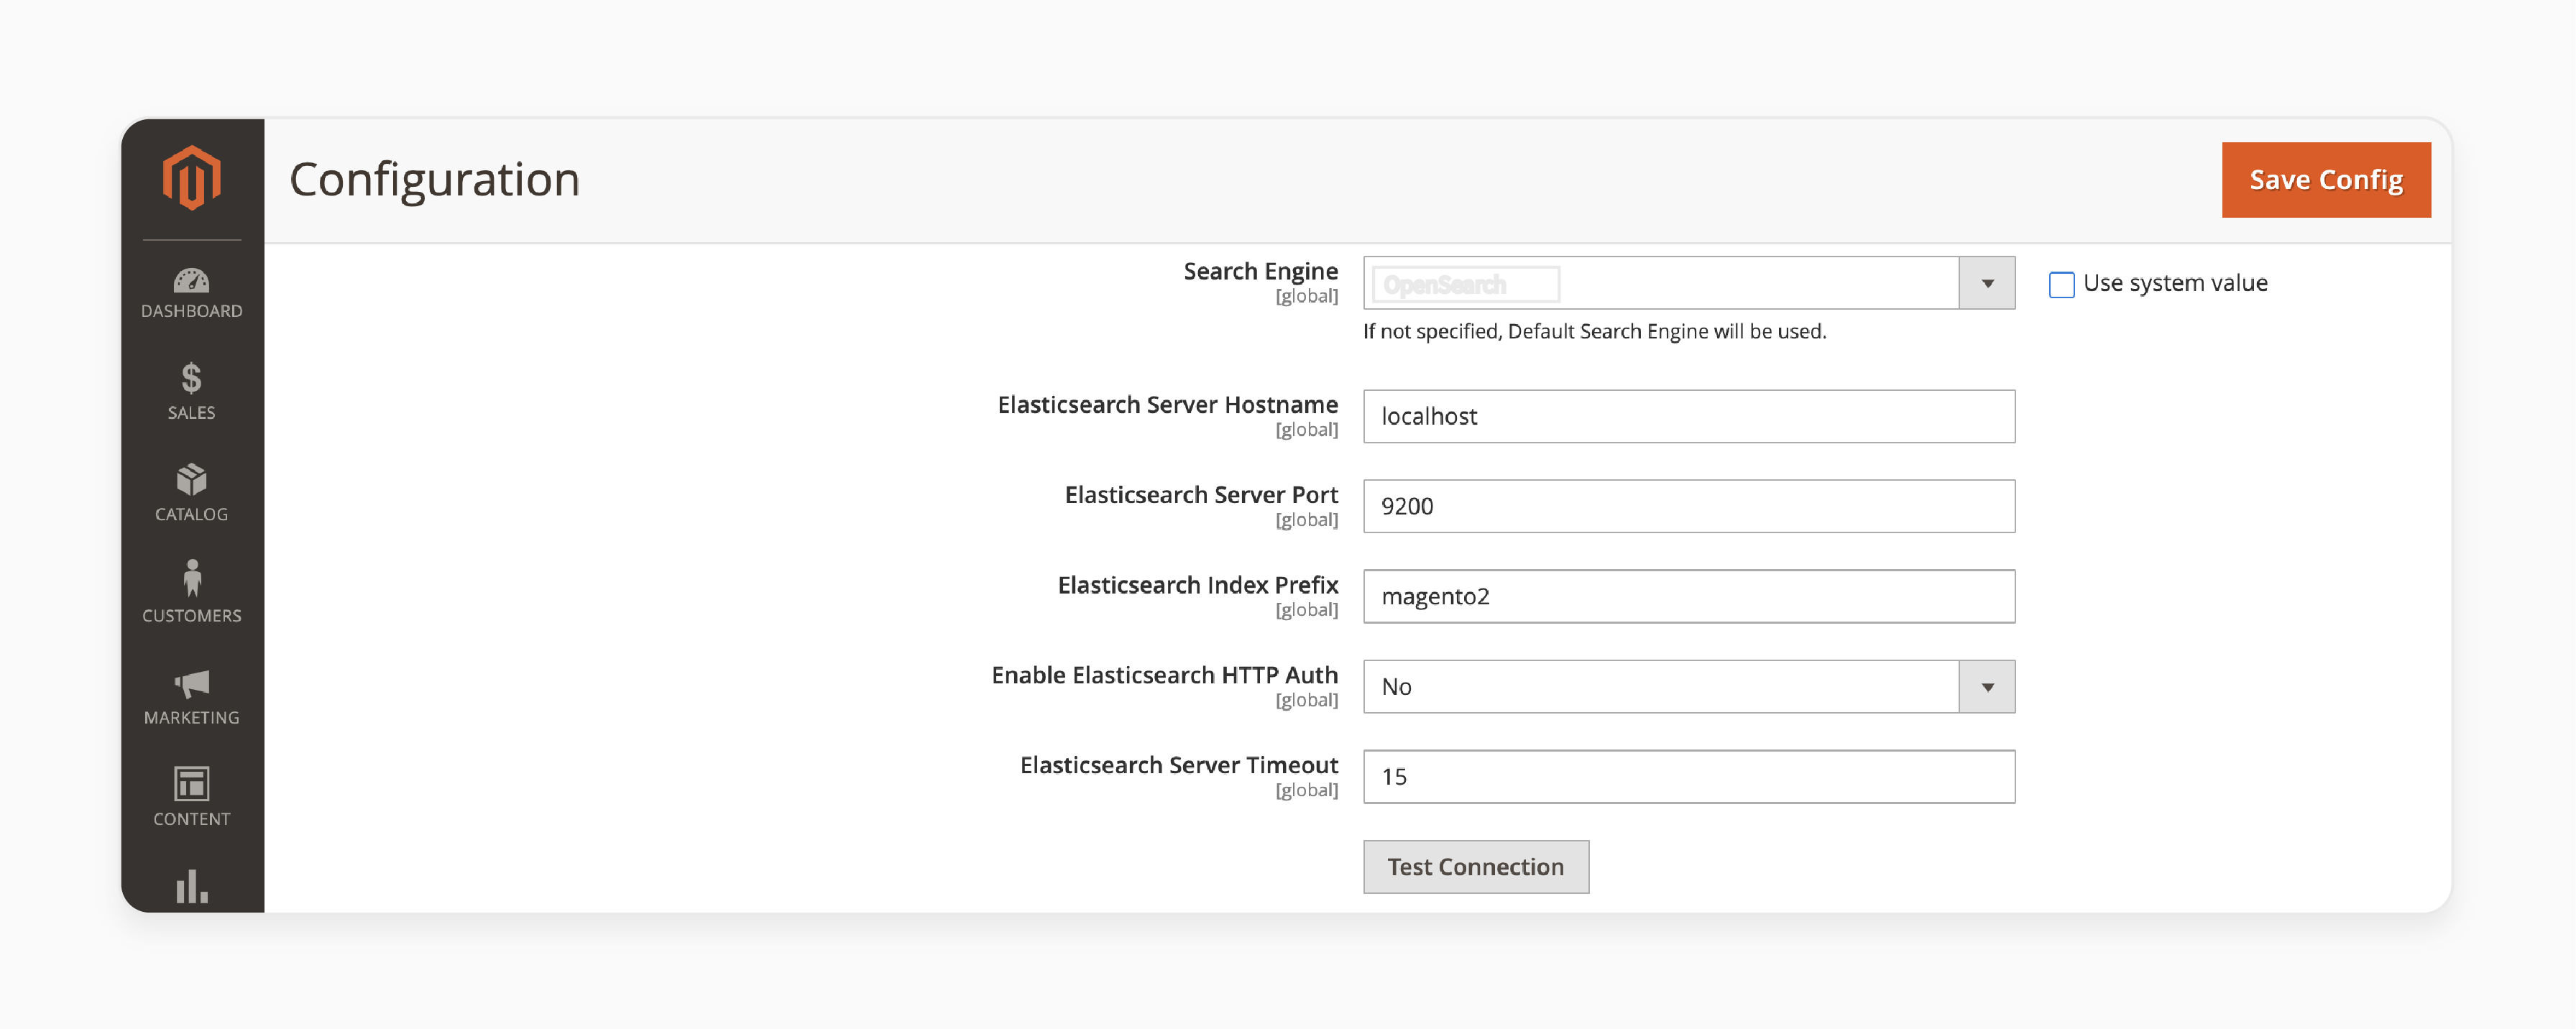
Task: Click the Elasticsearch Index Prefix label
Action: pyautogui.click(x=1198, y=584)
